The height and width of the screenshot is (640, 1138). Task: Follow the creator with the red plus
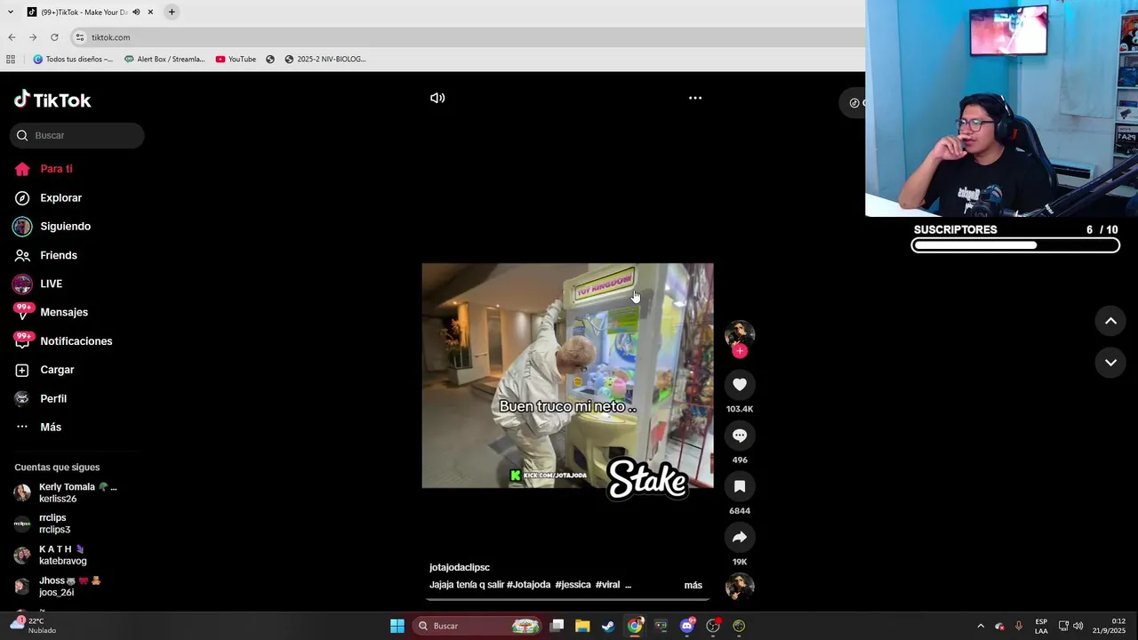(x=740, y=351)
